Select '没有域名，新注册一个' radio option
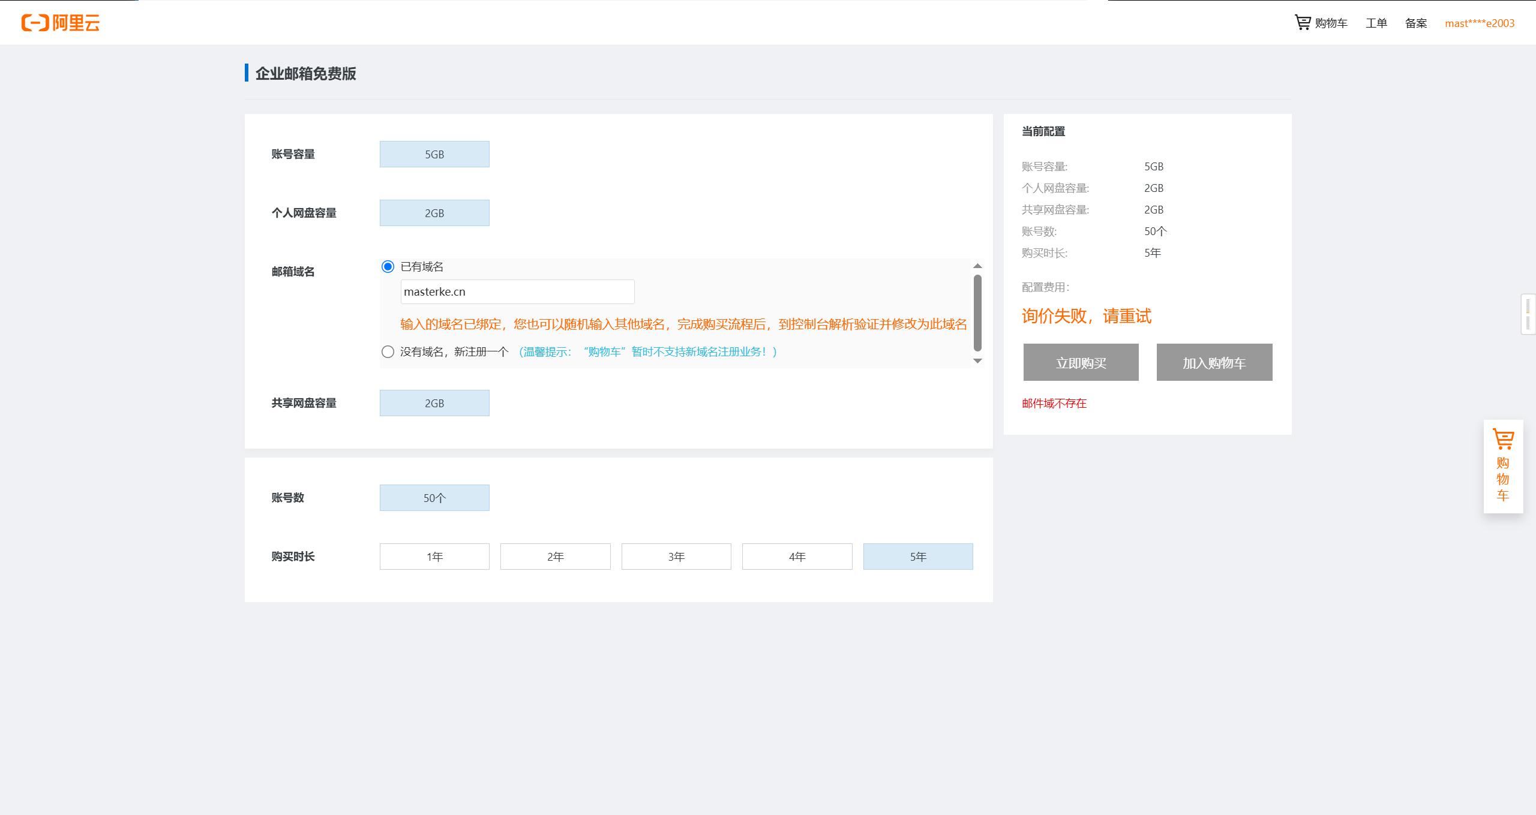Screen dimensions: 1536x815 pyautogui.click(x=388, y=352)
